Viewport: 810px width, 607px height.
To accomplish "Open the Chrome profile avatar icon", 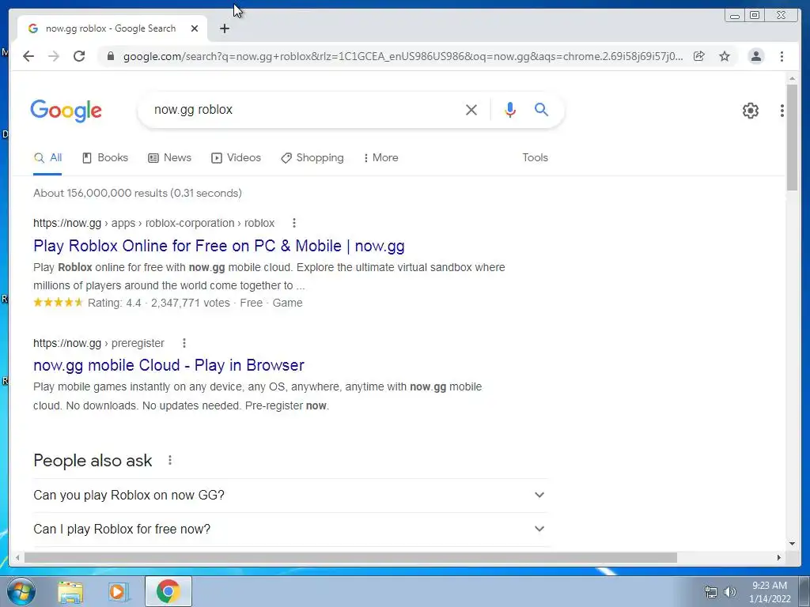I will point(755,56).
